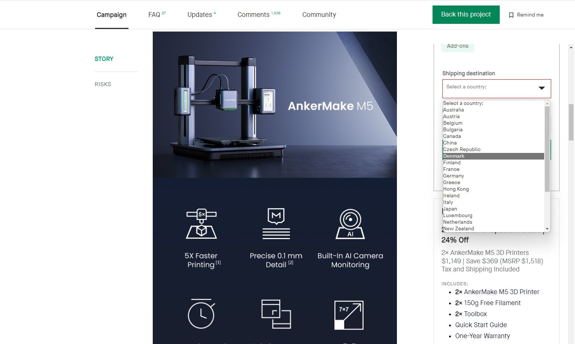
Task: Click the Remind me link
Action: click(530, 15)
